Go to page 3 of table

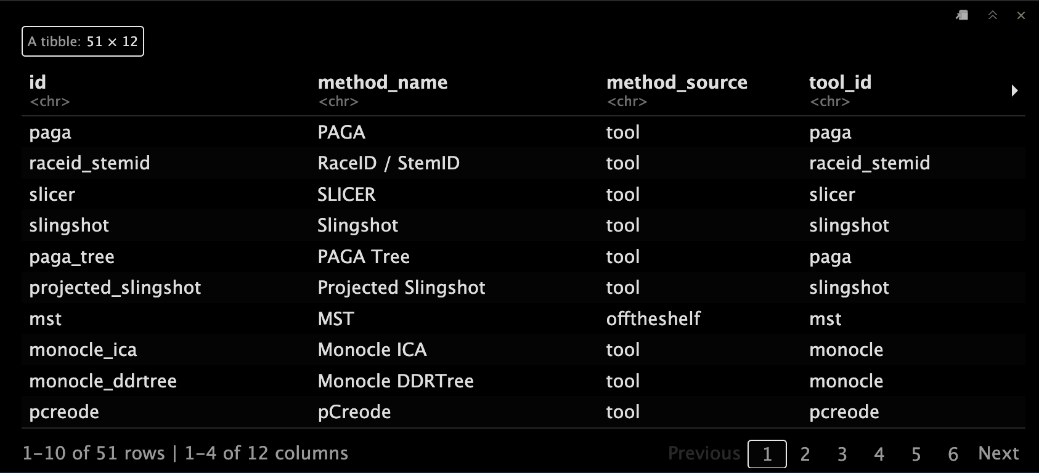pyautogui.click(x=842, y=454)
